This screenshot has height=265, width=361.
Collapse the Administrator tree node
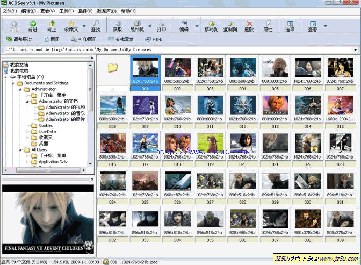[x=20, y=89]
